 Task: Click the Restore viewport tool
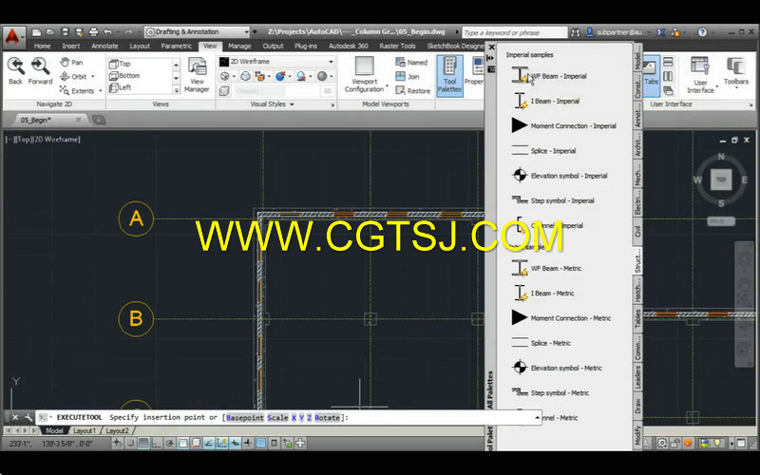point(413,90)
